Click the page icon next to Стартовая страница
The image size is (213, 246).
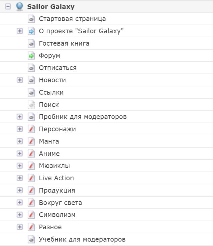click(31, 19)
